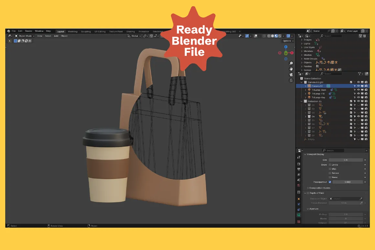The image size is (375, 250).
Task: Open the Texture properties tab icon
Action: (x=299, y=222)
